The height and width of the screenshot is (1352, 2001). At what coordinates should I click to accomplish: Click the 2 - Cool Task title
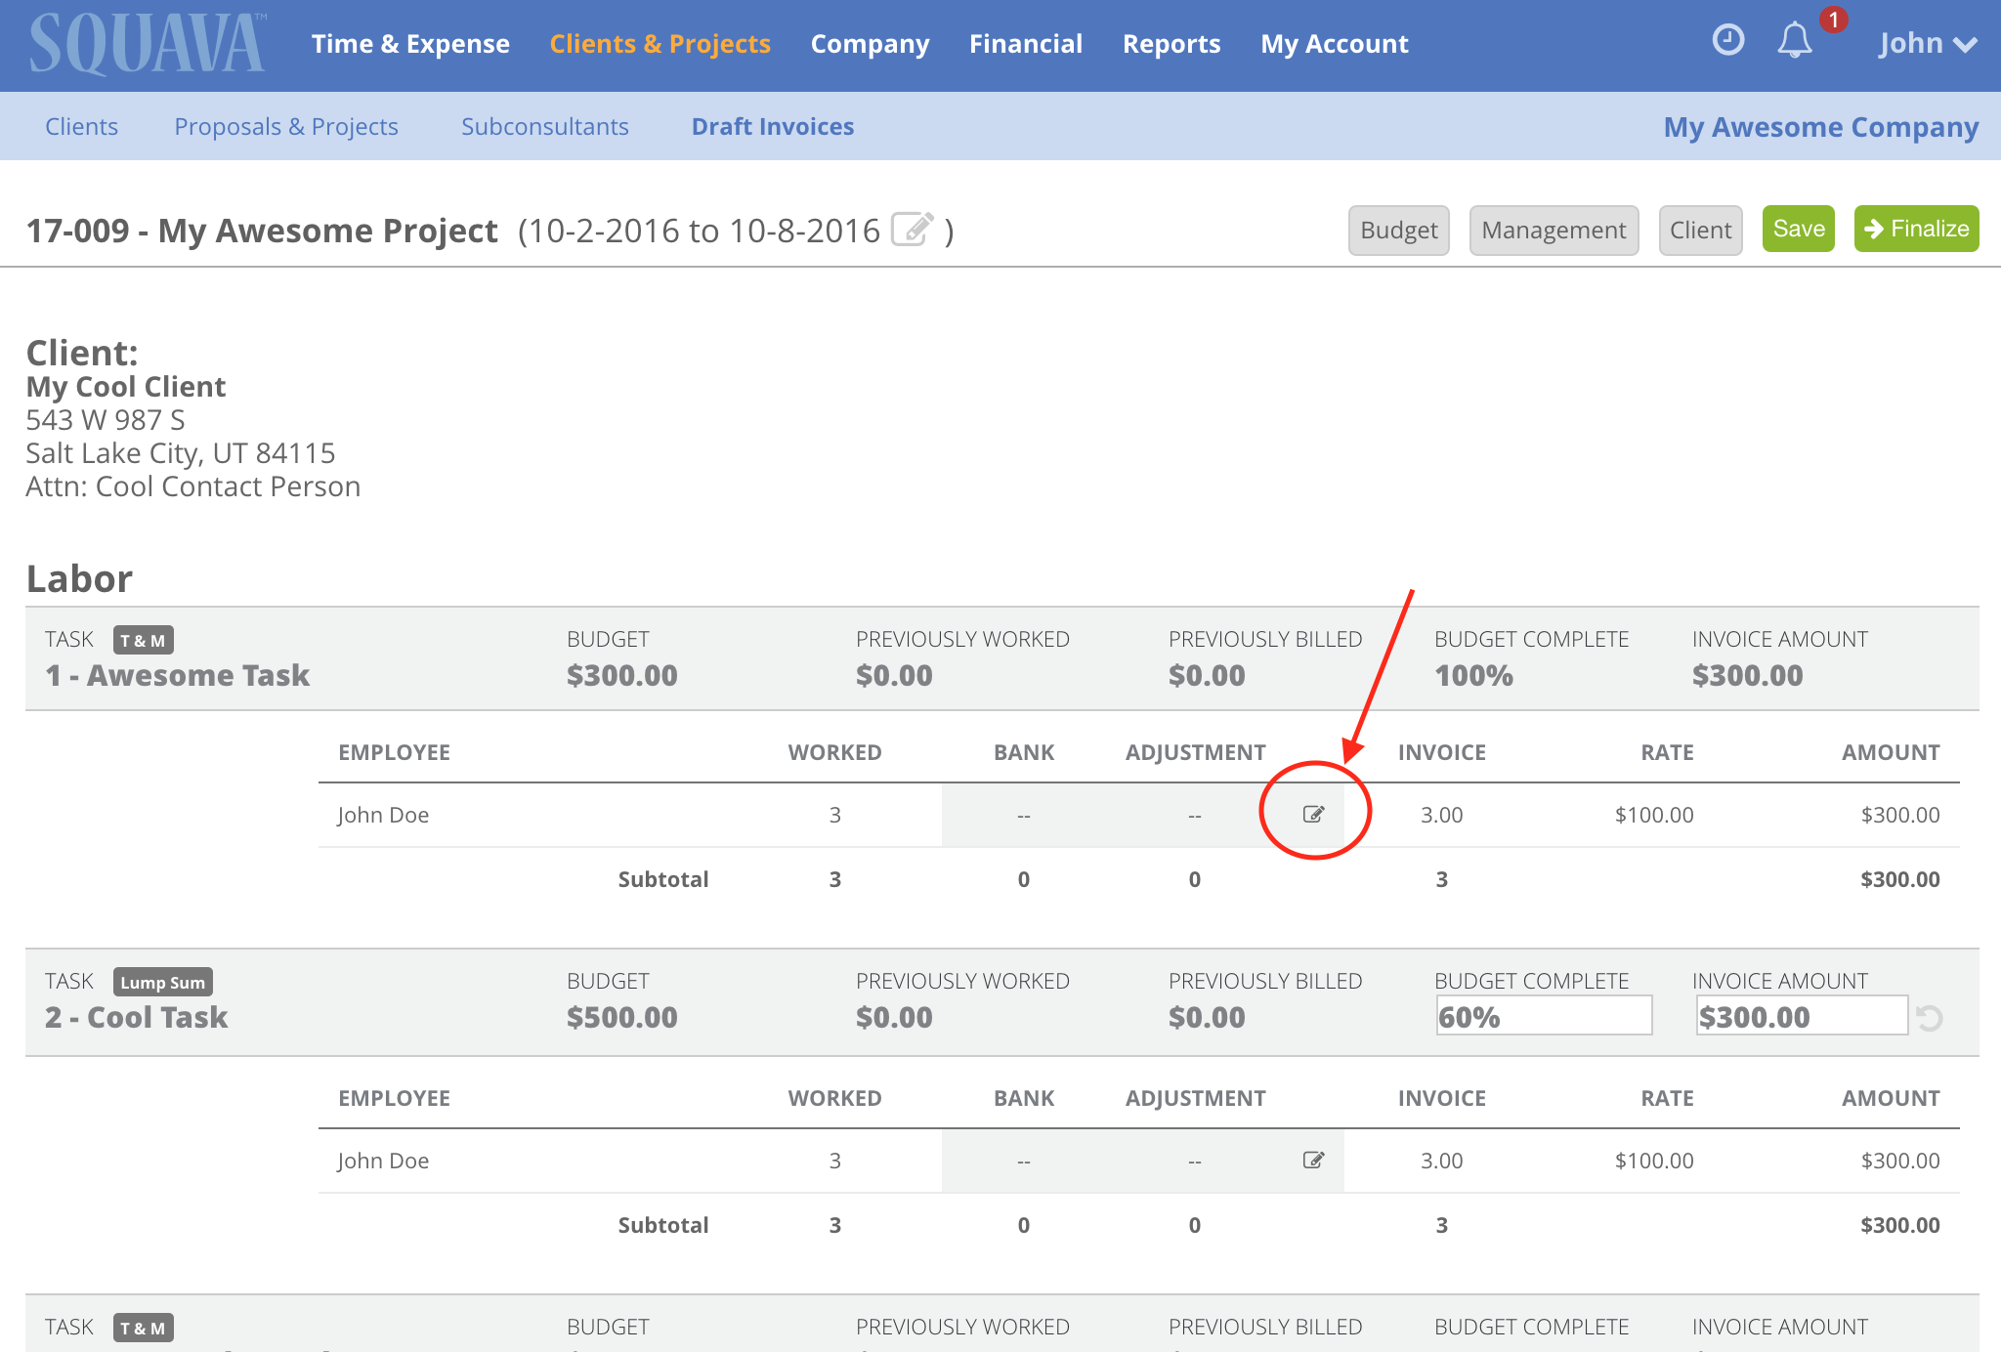[x=136, y=1017]
